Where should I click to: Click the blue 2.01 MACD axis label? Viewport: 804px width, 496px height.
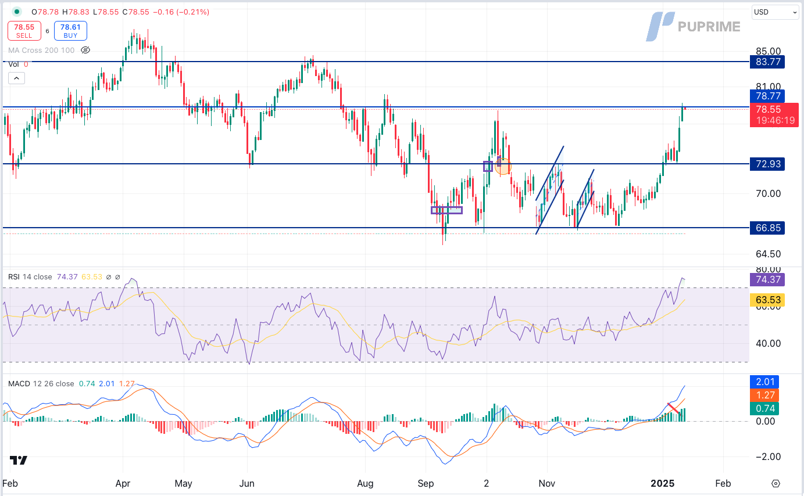point(764,382)
